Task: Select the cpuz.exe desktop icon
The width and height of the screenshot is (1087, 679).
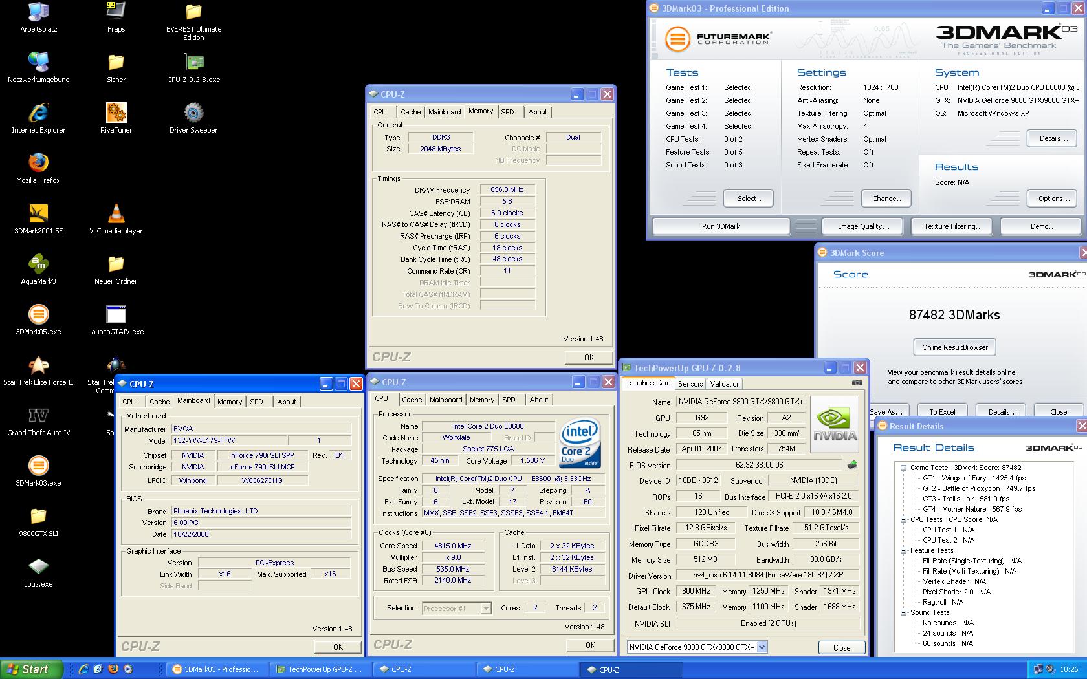Action: pyautogui.click(x=39, y=572)
